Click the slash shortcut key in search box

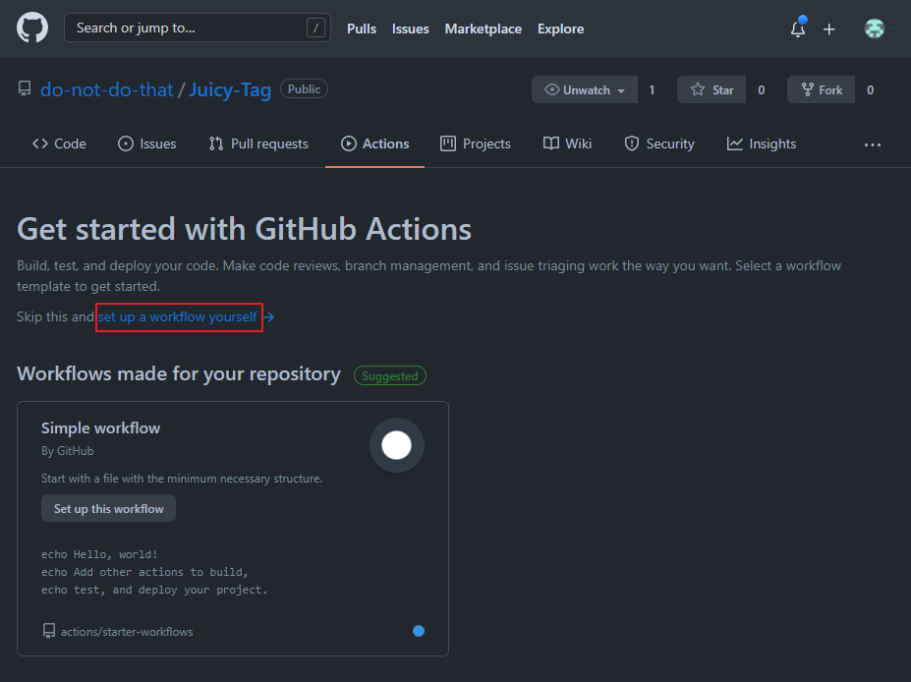[x=315, y=28]
